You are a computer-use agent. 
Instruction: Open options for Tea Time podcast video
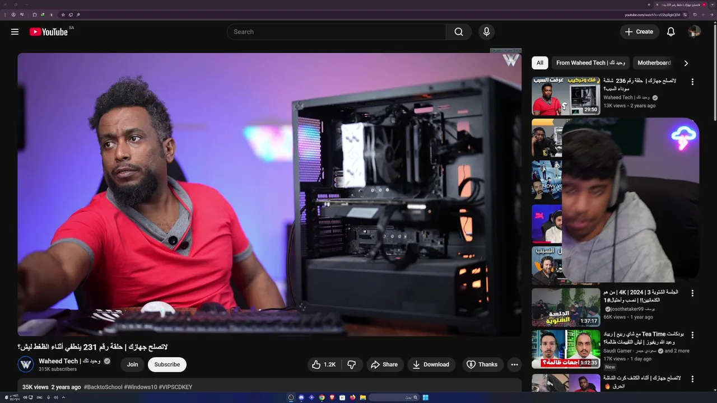coord(692,335)
